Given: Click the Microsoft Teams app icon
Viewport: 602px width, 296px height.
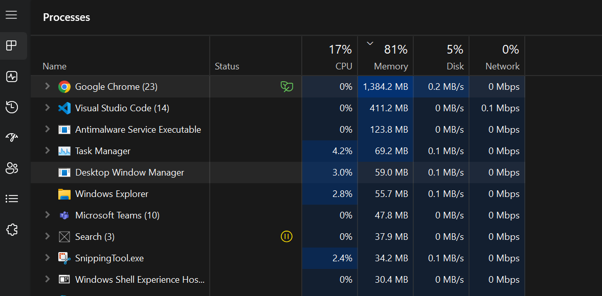Looking at the screenshot, I should [64, 215].
